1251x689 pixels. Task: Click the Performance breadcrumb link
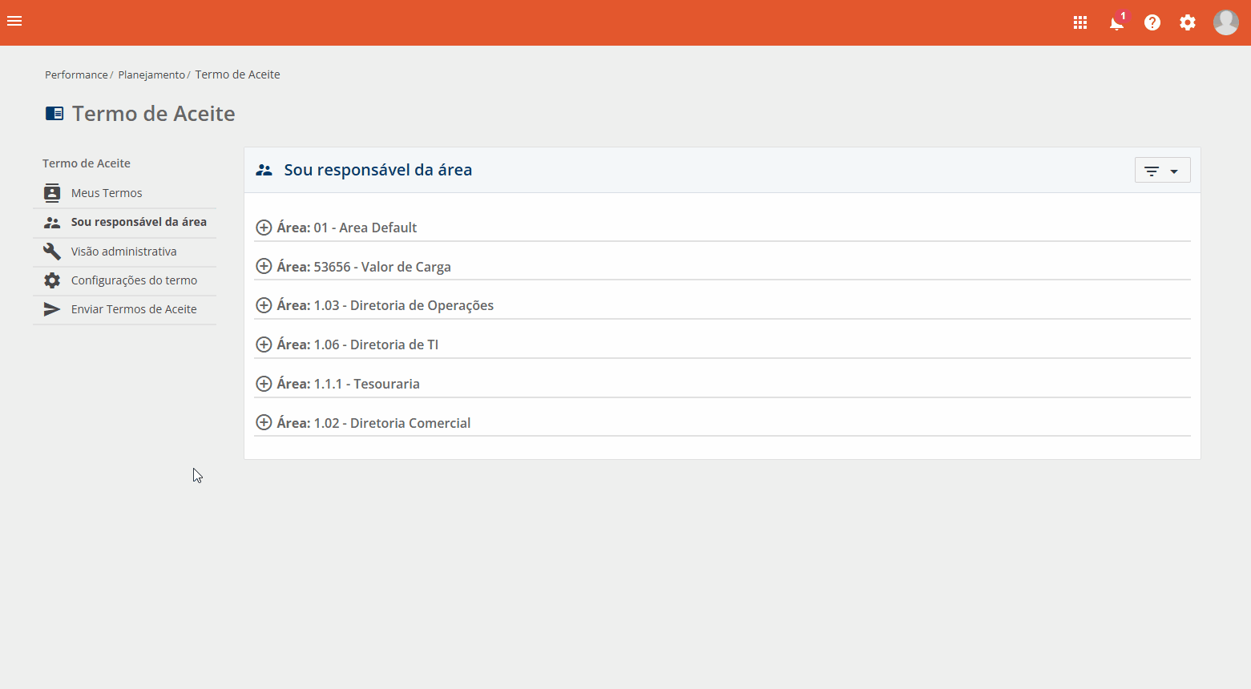tap(76, 75)
